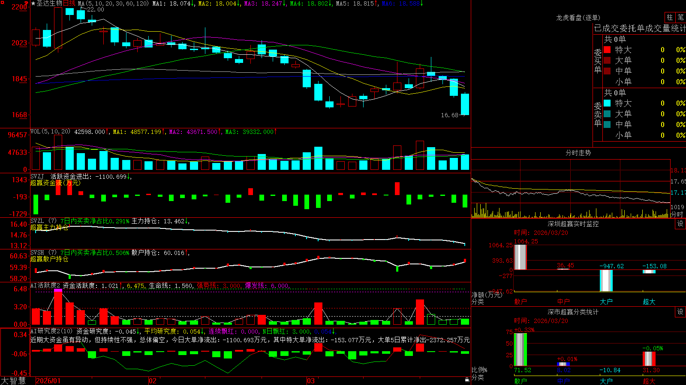Click the 分时走势 panel title

[x=578, y=153]
